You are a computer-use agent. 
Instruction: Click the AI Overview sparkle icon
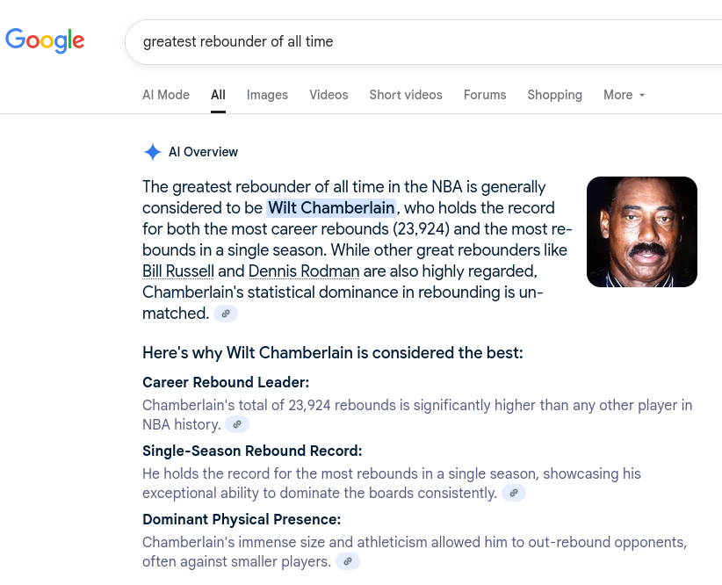coord(153,152)
